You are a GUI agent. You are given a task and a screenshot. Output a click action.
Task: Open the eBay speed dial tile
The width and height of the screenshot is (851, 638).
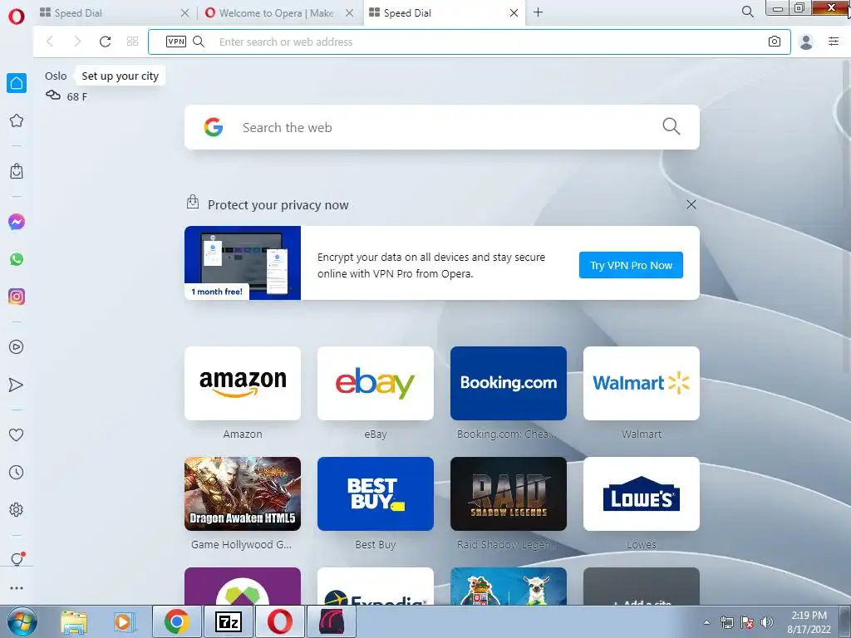pos(376,383)
